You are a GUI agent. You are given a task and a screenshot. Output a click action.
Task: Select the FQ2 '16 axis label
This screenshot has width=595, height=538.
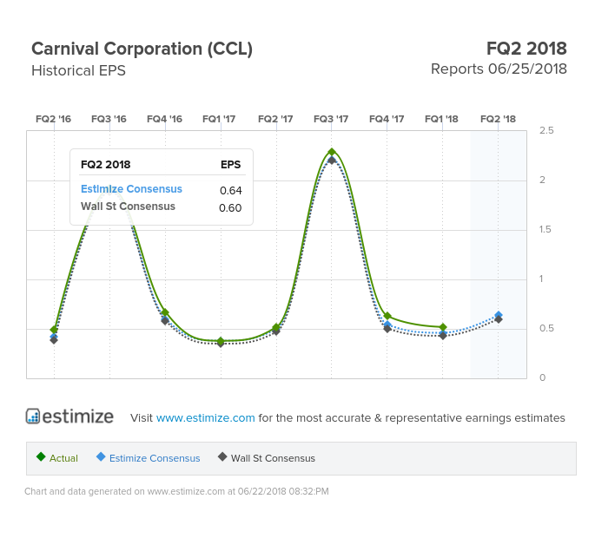click(54, 119)
